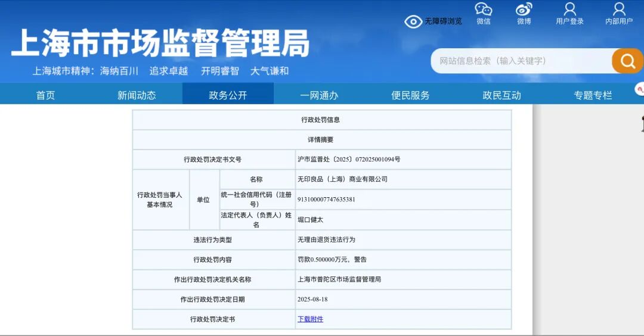Click company name 无印良品（上海）商业有限公司
Image resolution: width=644 pixels, height=336 pixels.
tap(342, 179)
